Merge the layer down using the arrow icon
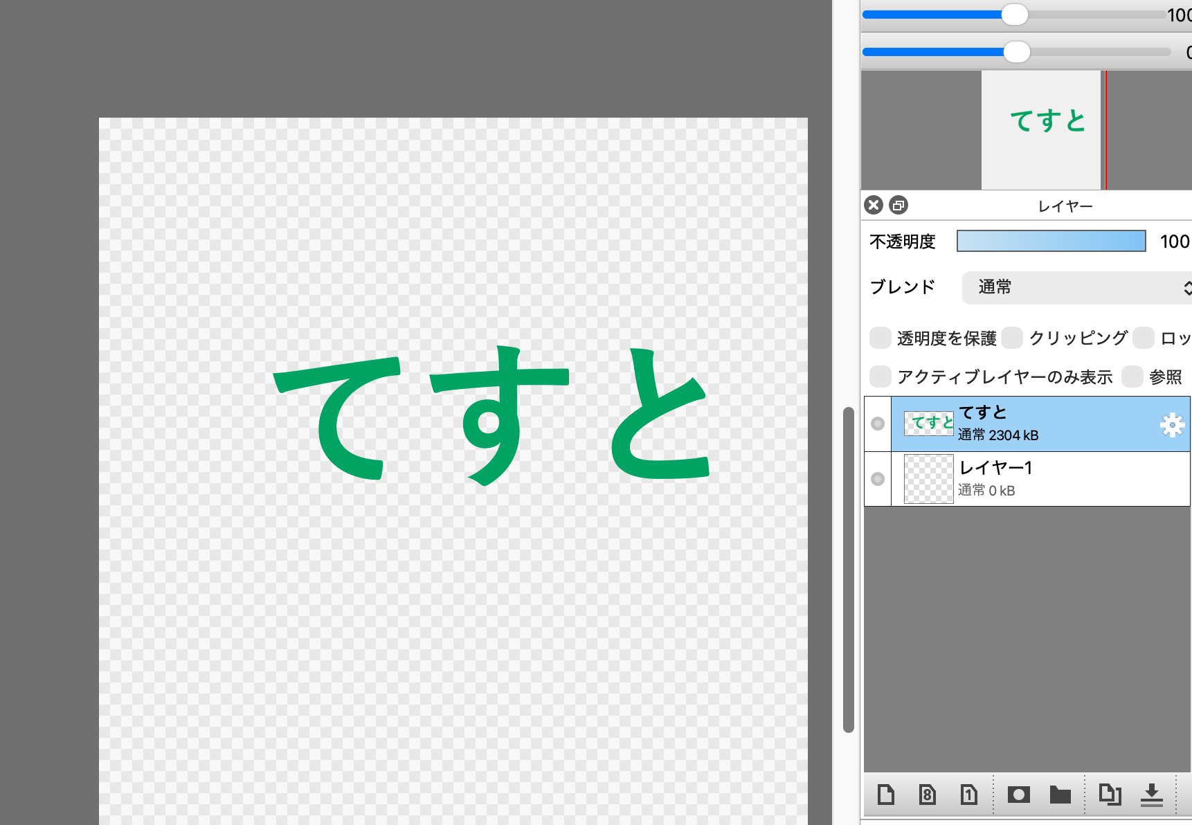This screenshot has height=825, width=1192. pyautogui.click(x=1152, y=795)
